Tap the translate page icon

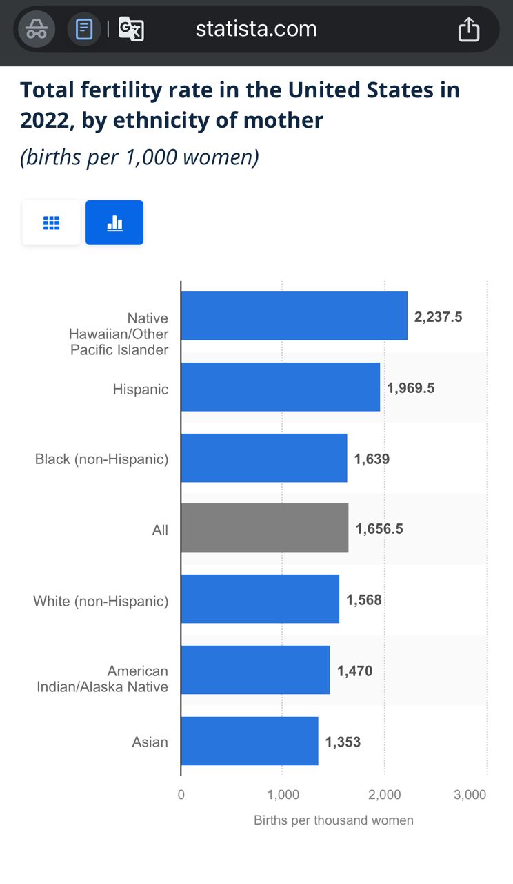coord(131,29)
